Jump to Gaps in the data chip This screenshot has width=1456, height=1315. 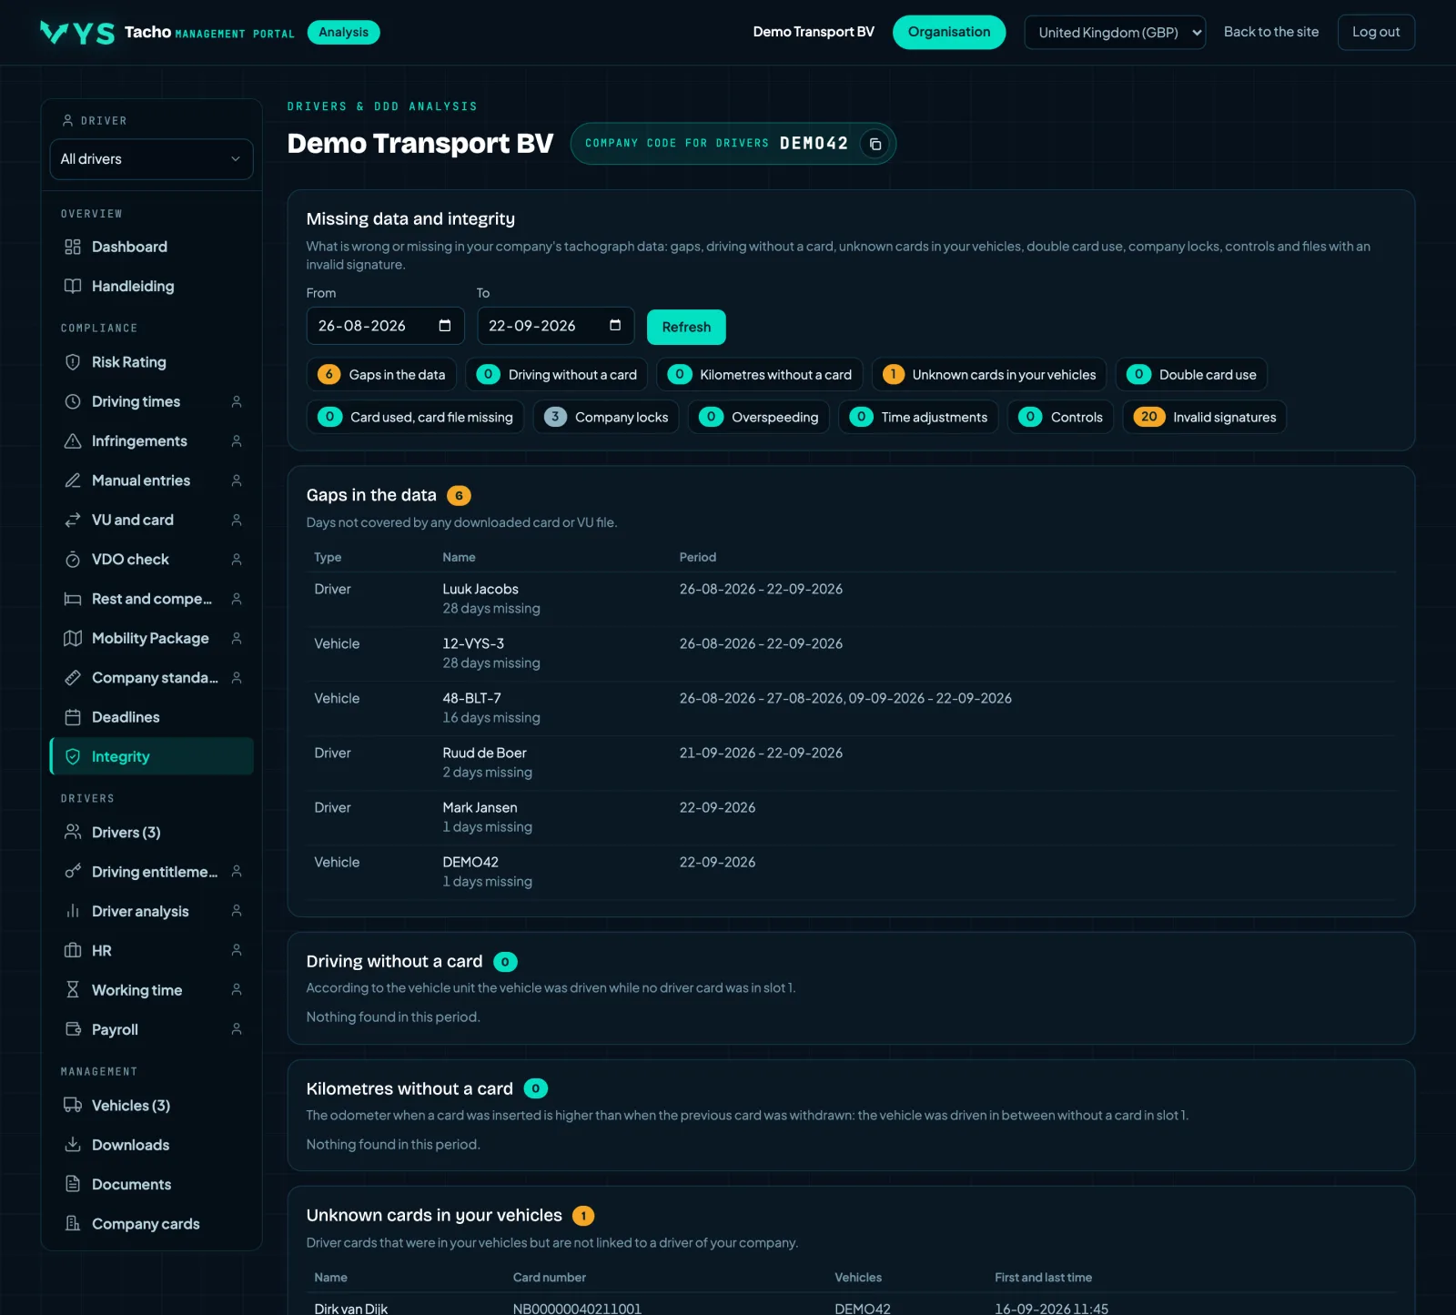(x=382, y=375)
